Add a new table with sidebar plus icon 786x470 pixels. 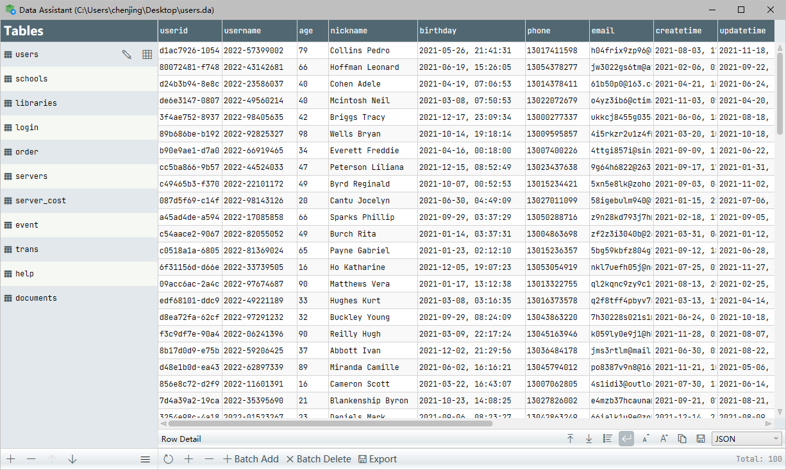pos(11,459)
